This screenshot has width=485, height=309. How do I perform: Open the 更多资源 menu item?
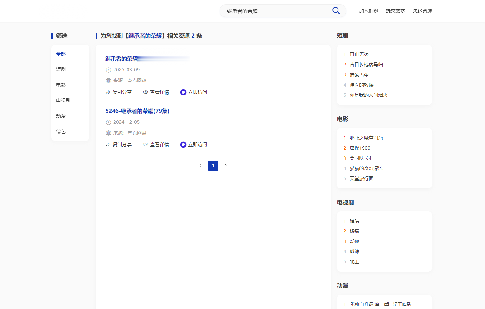422,10
